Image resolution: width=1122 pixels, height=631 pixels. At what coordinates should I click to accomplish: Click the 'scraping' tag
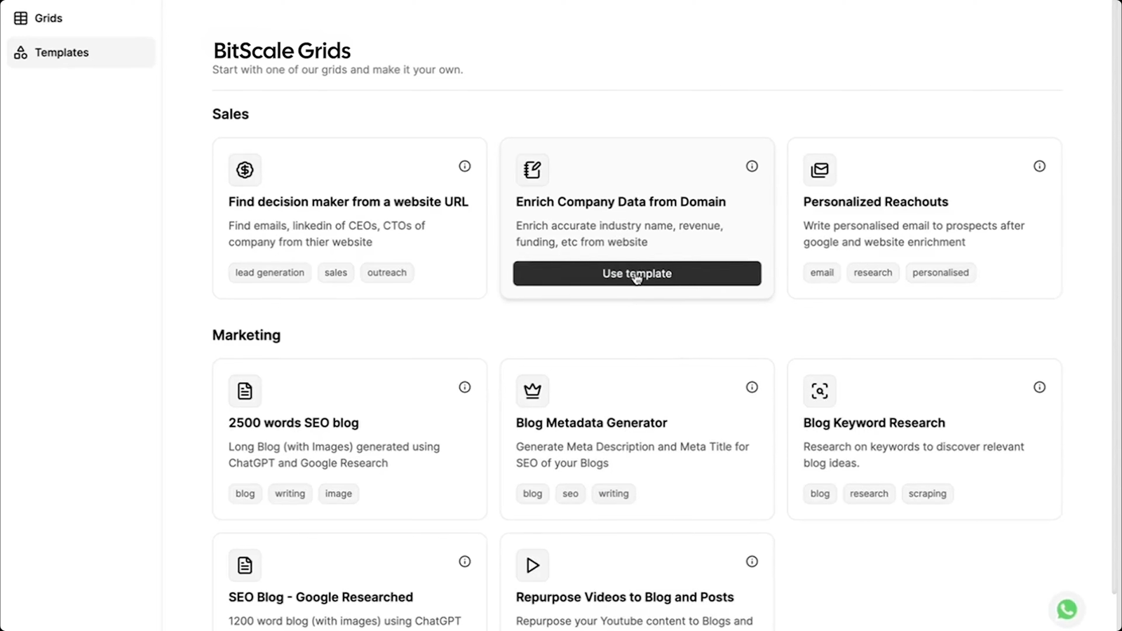pyautogui.click(x=927, y=494)
